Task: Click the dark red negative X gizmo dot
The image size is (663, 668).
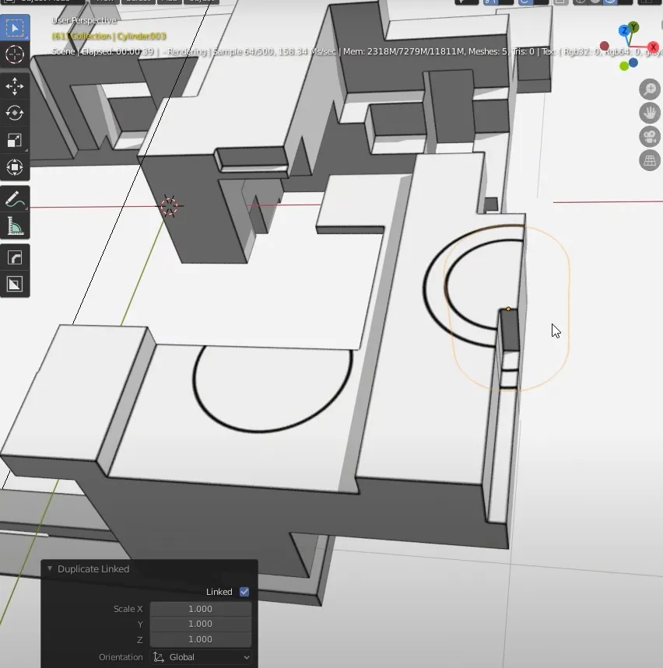Action: (604, 46)
